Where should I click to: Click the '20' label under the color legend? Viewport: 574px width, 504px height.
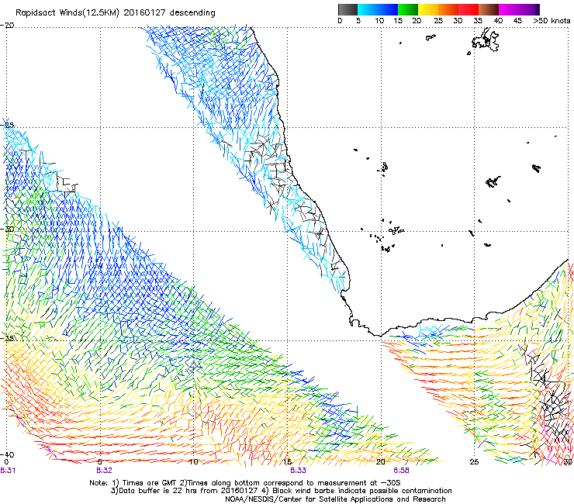pyautogui.click(x=417, y=21)
